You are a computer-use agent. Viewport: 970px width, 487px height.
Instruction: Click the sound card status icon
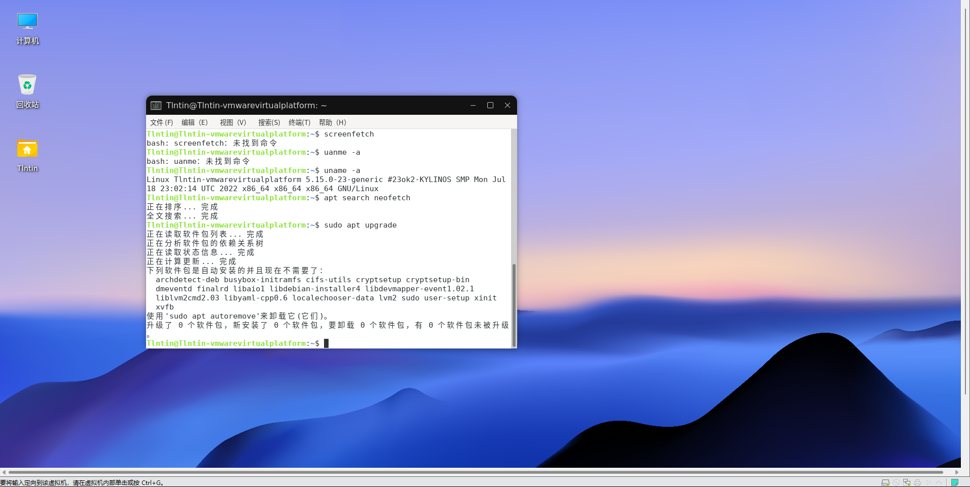[x=928, y=482]
